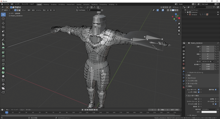
Task: Expand the バウンド panel
Action: tap(192, 115)
